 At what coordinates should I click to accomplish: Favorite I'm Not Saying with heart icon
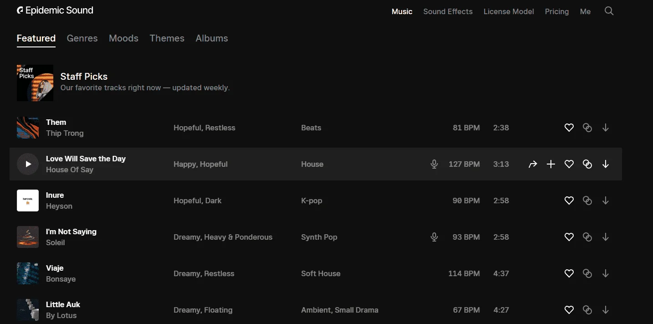click(x=569, y=237)
